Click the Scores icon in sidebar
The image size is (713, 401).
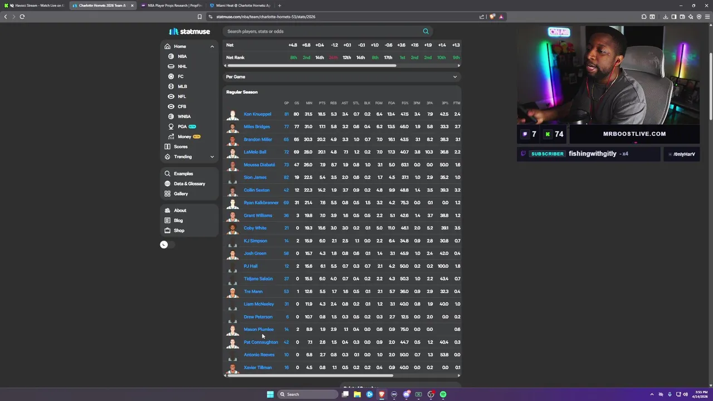click(x=167, y=146)
